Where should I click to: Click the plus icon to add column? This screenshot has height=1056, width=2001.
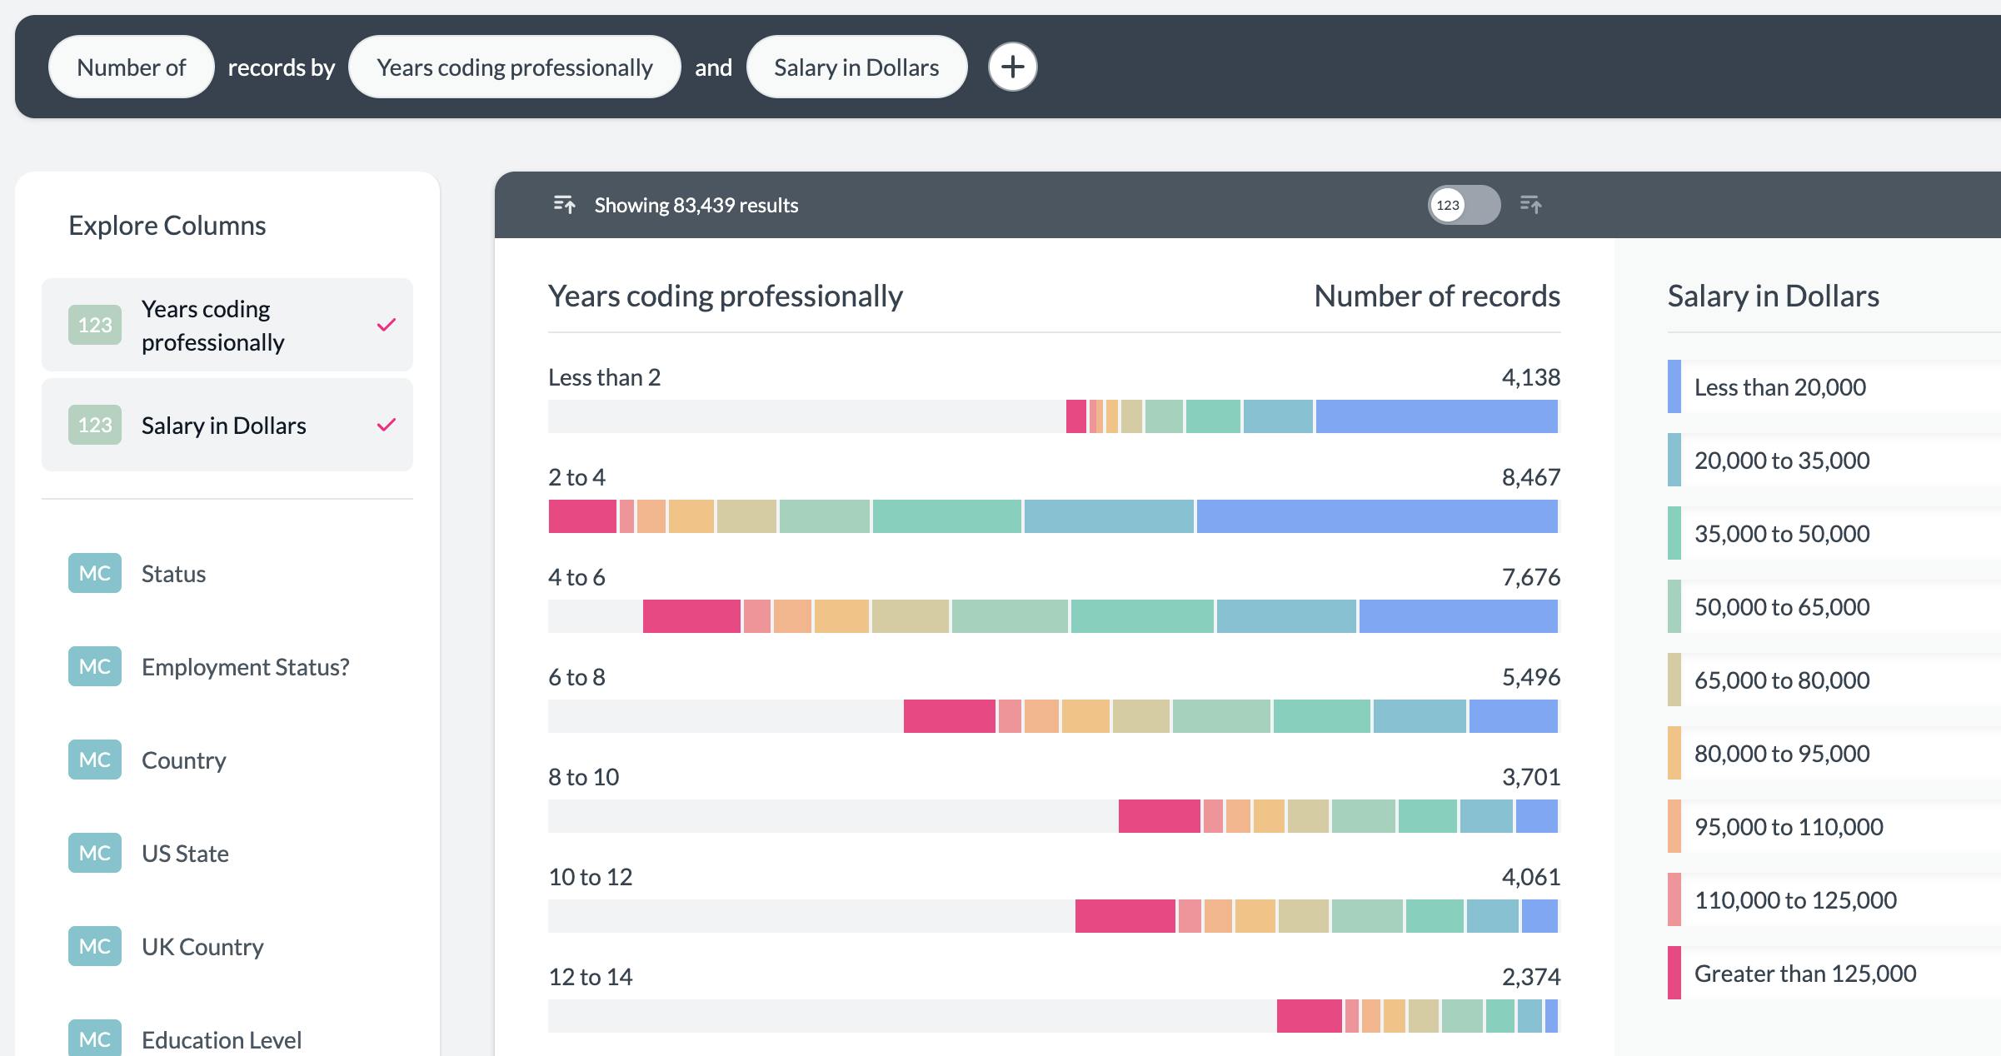1012,67
